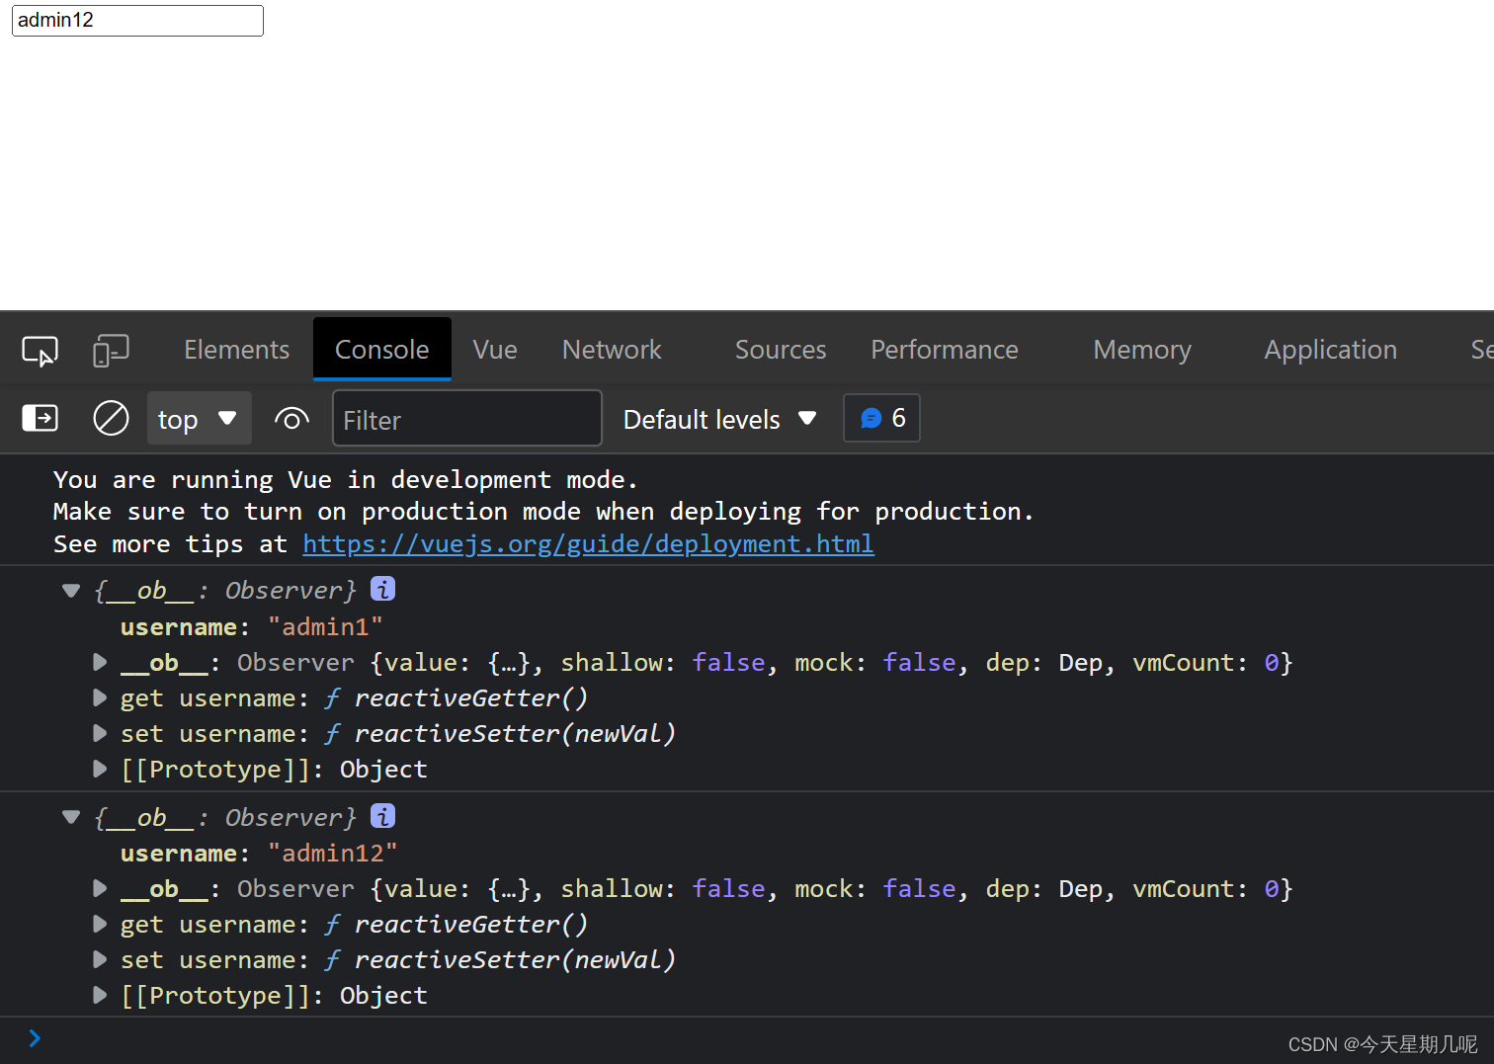Clear the console output
Screen dimensions: 1494x1064
[x=111, y=418]
